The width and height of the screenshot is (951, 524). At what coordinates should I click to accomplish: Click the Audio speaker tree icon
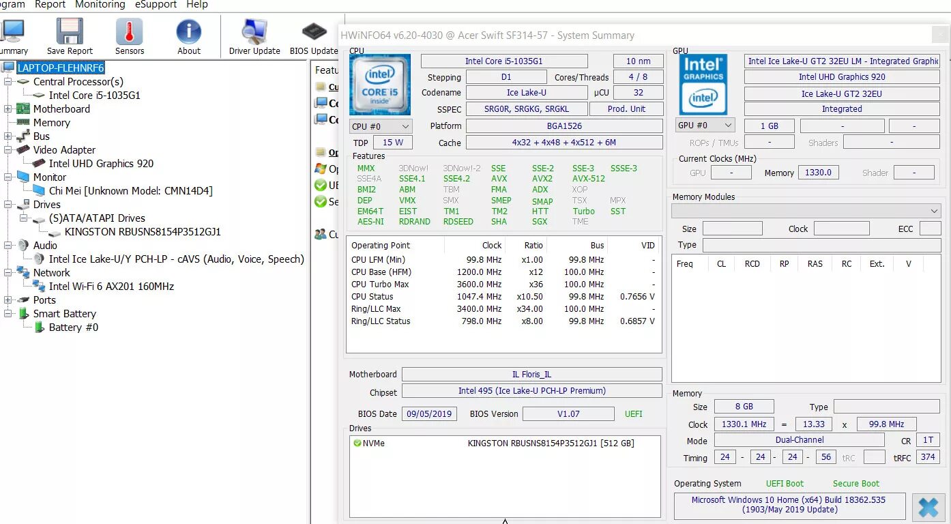pyautogui.click(x=23, y=246)
